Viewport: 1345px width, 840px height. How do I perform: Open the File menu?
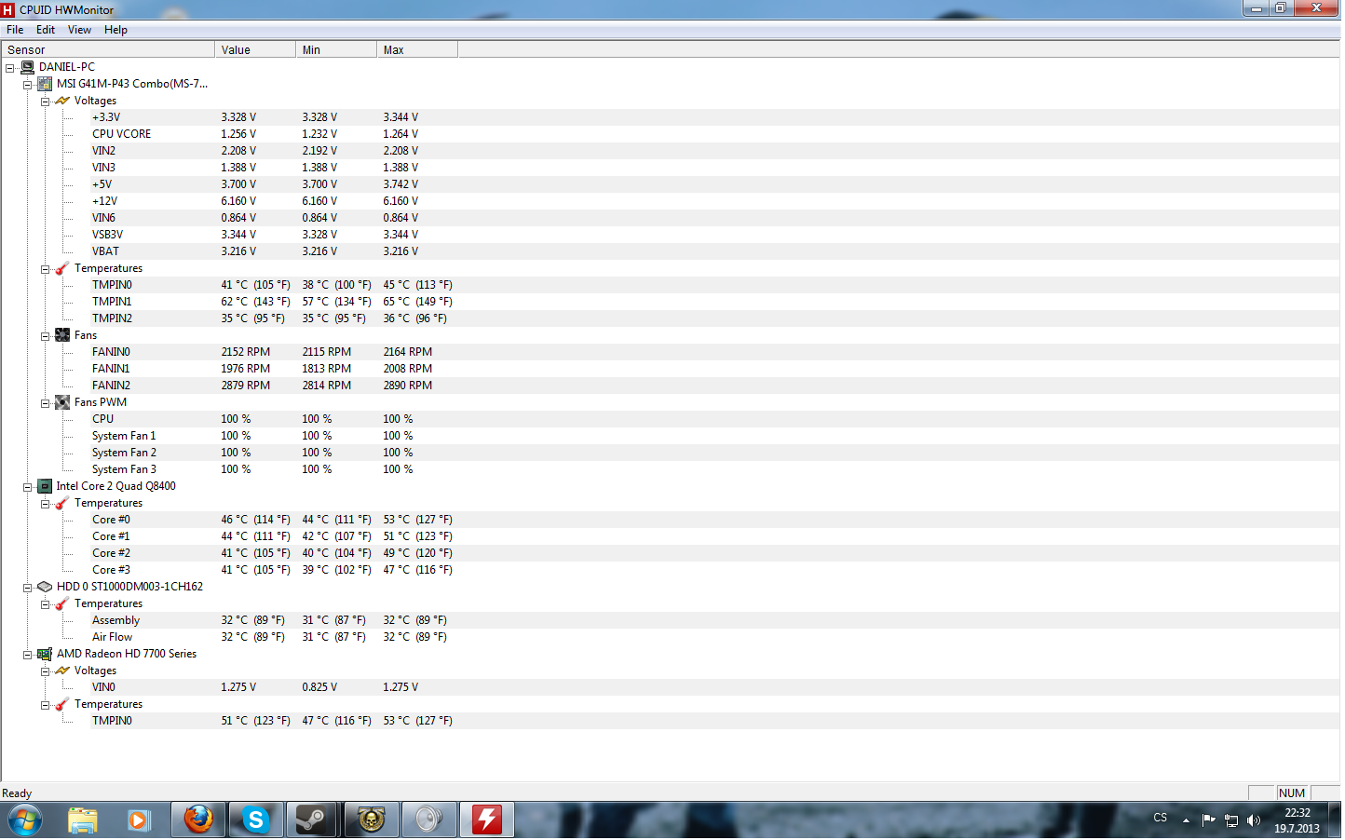[15, 30]
